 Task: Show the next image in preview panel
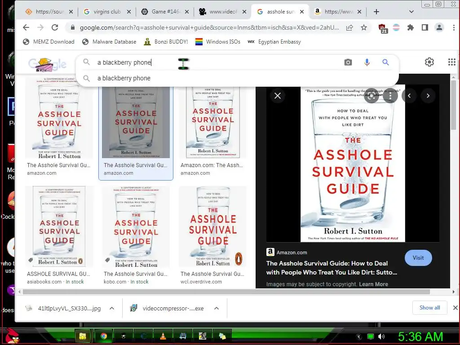tap(428, 96)
